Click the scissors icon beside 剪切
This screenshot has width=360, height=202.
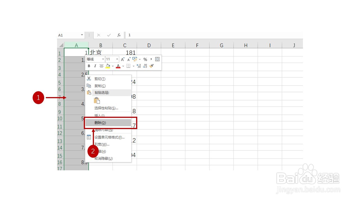[x=89, y=79]
